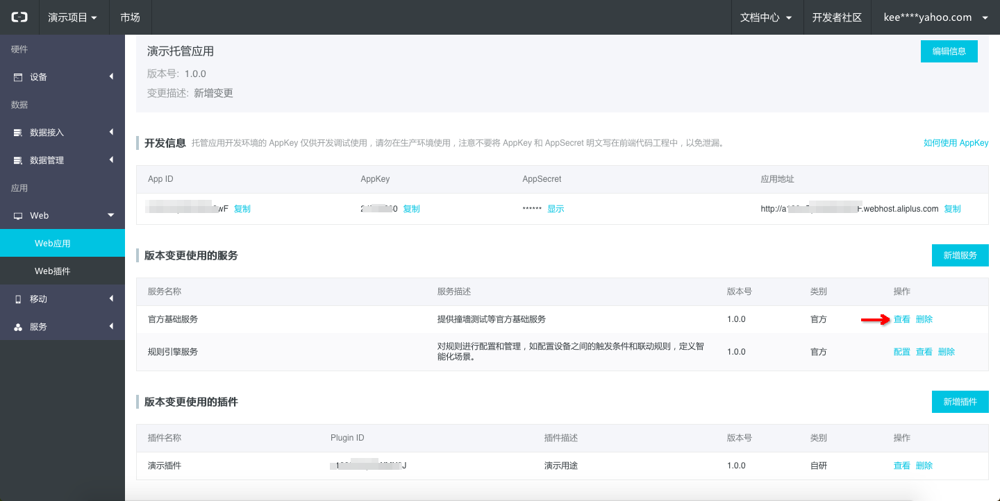Click the 规则引擎服务 service name
Viewport: 1000px width, 501px height.
(x=173, y=352)
